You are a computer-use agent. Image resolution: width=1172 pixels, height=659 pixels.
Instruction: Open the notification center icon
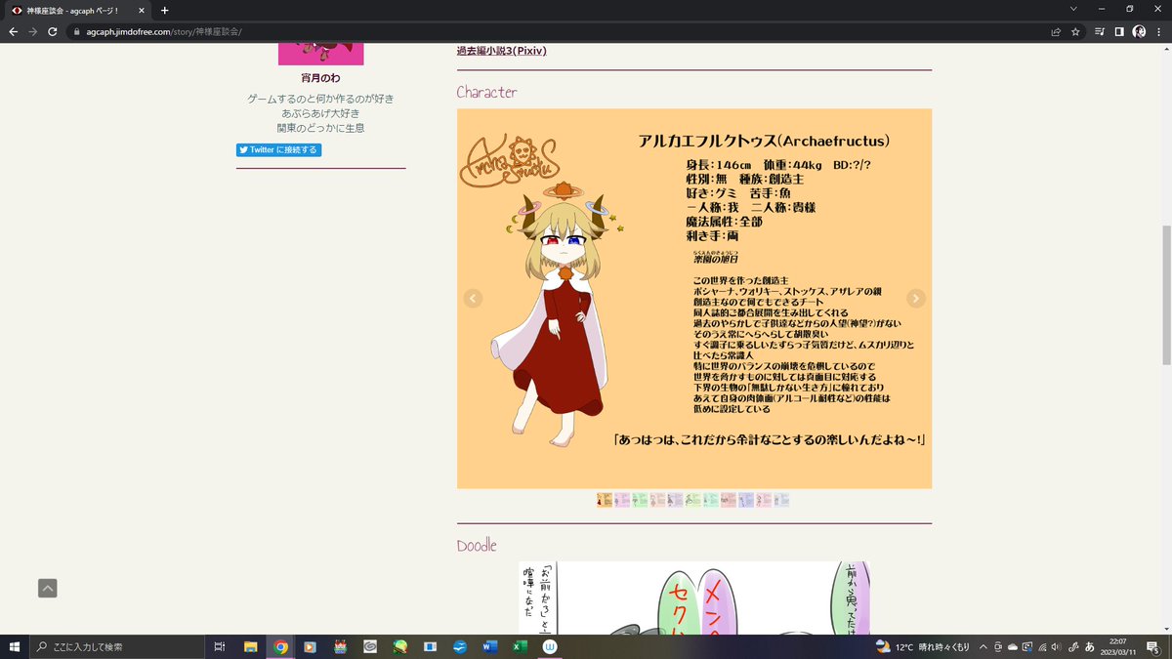tap(1152, 646)
